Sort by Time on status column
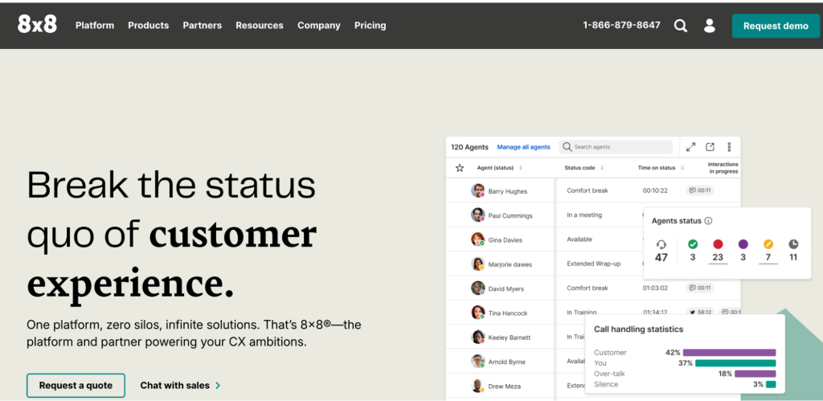The height and width of the screenshot is (401, 823). (682, 168)
